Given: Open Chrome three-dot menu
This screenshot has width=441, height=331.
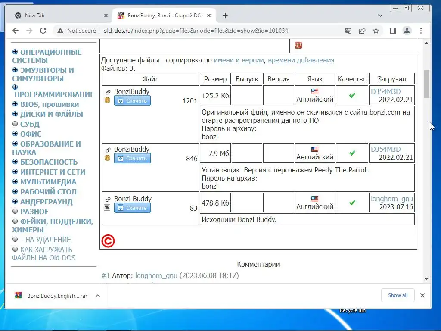Looking at the screenshot, I should pos(421,31).
